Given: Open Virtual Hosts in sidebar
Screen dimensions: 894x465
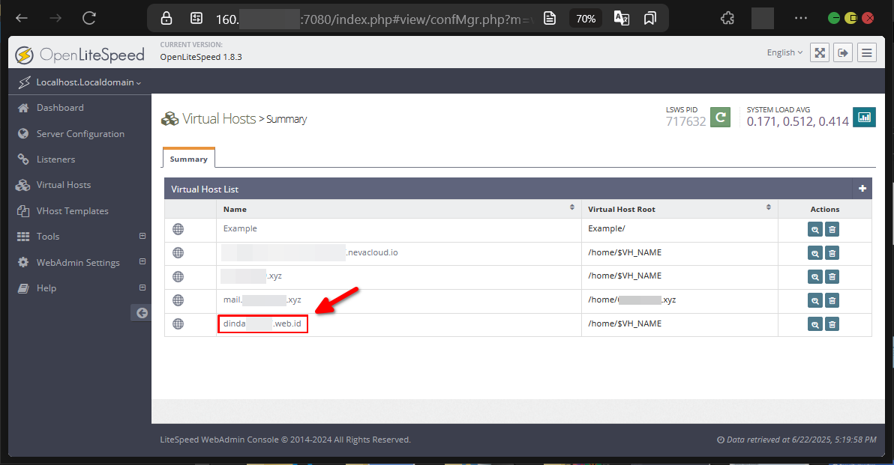Looking at the screenshot, I should point(63,185).
